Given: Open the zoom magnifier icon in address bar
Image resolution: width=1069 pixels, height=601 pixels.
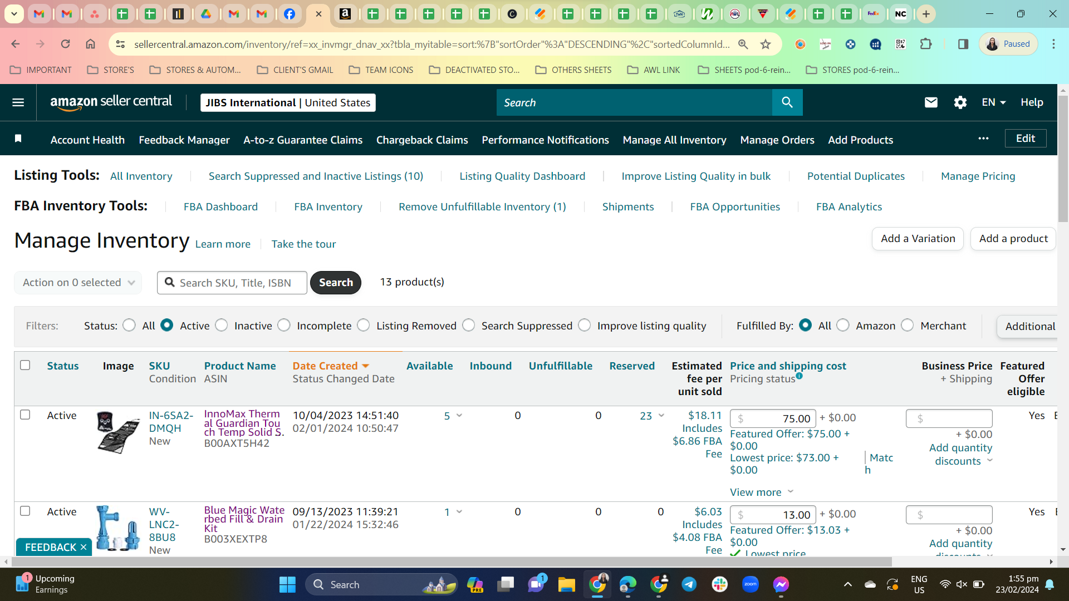Looking at the screenshot, I should click(743, 44).
